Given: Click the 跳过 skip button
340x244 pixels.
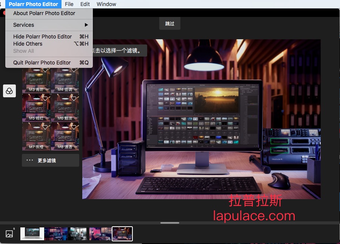Looking at the screenshot, I should (170, 24).
